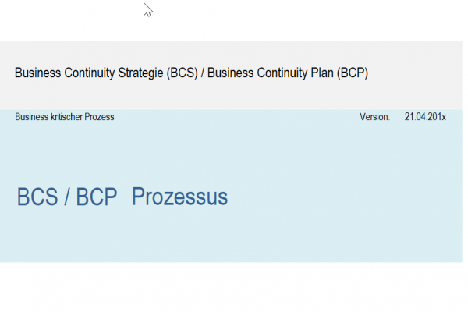Click the "(BCS)" abbreviation in the title
Viewport: 468px width, 312px height.
pos(183,73)
